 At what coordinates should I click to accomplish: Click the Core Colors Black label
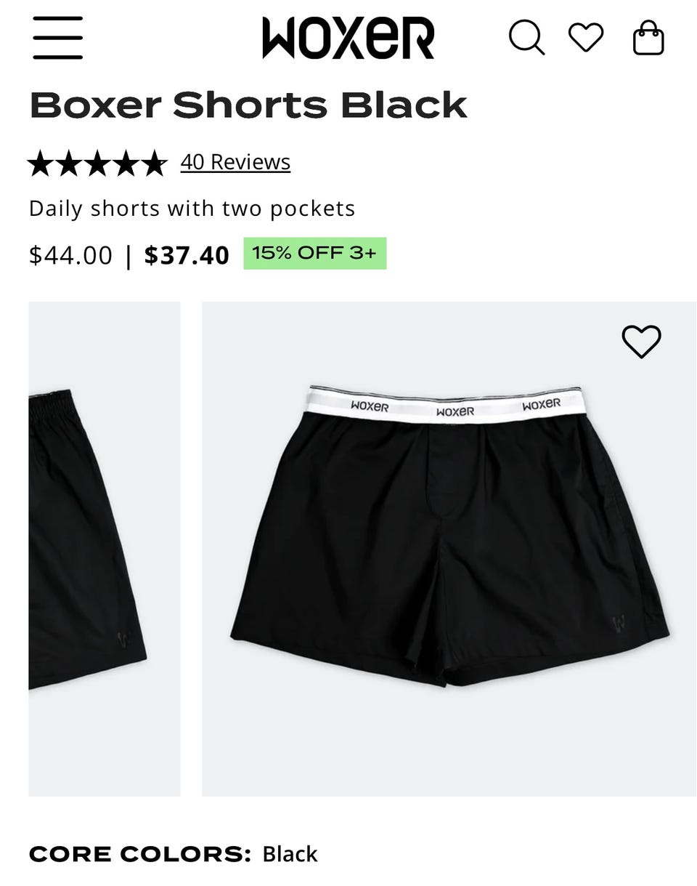click(174, 853)
